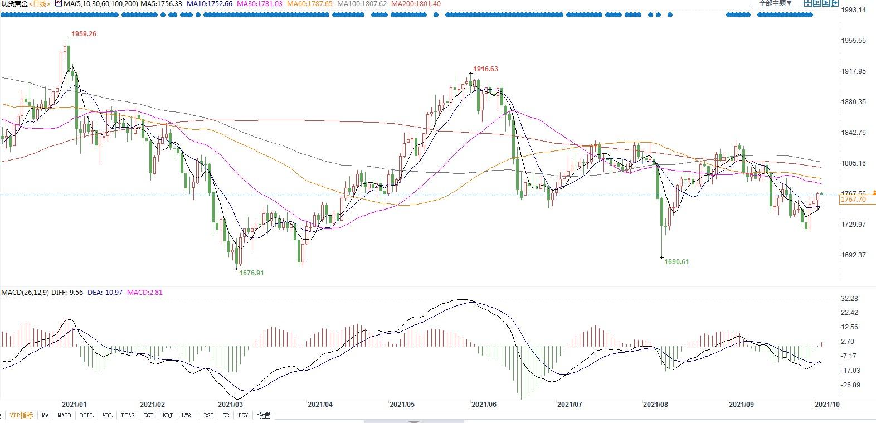Switch to the BOLL indicator tab
The image size is (876, 423).
coord(86,415)
